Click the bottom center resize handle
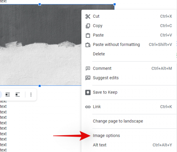The image size is (177, 152). (40, 86)
